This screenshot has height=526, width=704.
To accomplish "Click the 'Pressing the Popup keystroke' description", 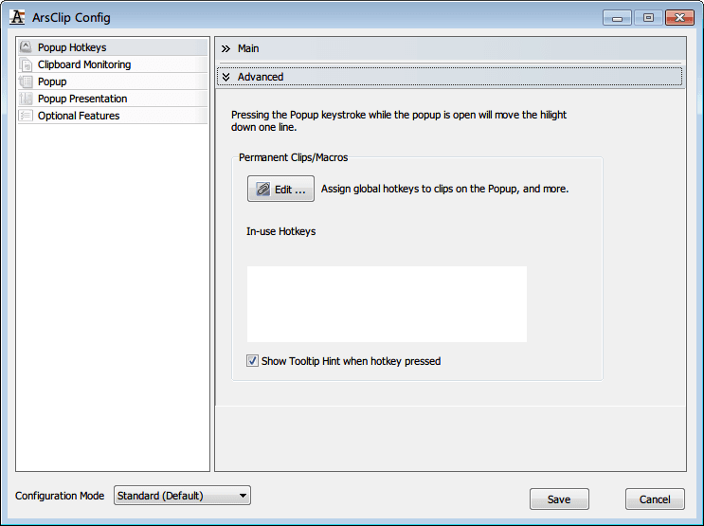I will (399, 120).
